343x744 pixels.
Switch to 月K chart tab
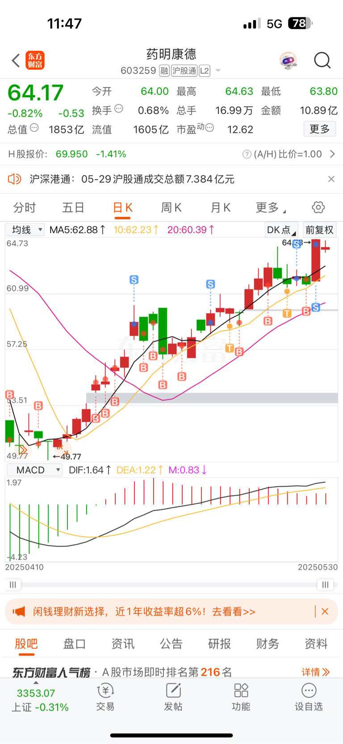(x=220, y=208)
